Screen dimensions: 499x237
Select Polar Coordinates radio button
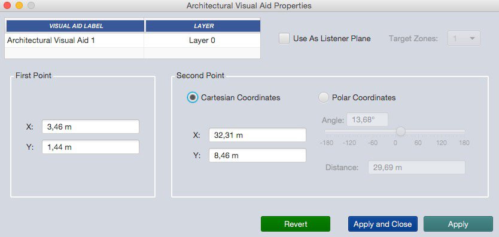coord(324,97)
